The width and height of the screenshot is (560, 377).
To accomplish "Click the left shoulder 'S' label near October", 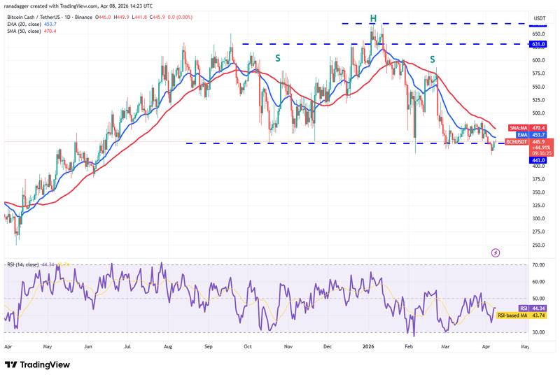I will (x=278, y=58).
